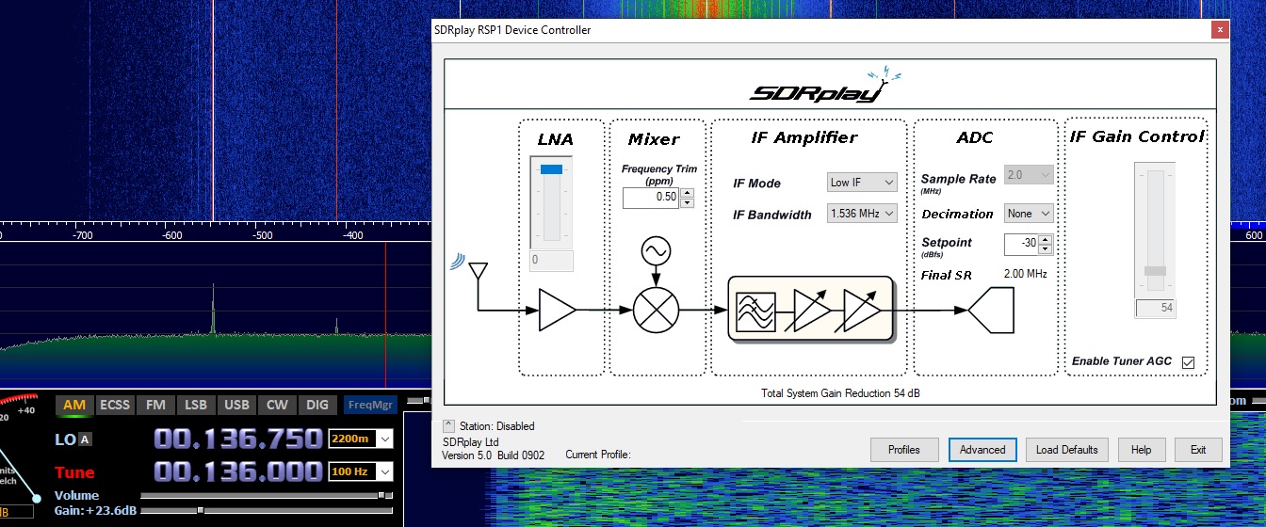Toggle LO A indicator button
This screenshot has height=527, width=1266.
tap(85, 439)
